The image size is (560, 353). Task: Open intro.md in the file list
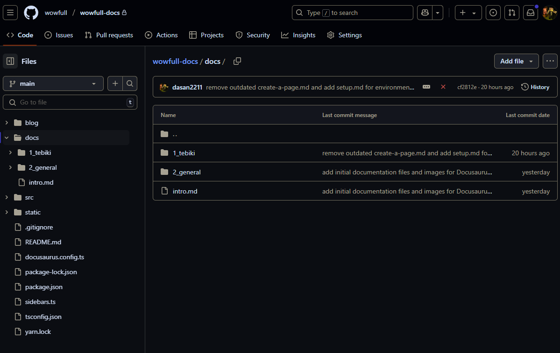click(x=185, y=191)
